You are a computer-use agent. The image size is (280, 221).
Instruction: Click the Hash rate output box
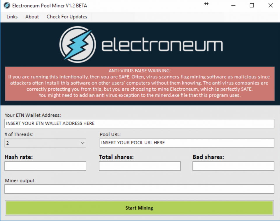tap(45, 166)
